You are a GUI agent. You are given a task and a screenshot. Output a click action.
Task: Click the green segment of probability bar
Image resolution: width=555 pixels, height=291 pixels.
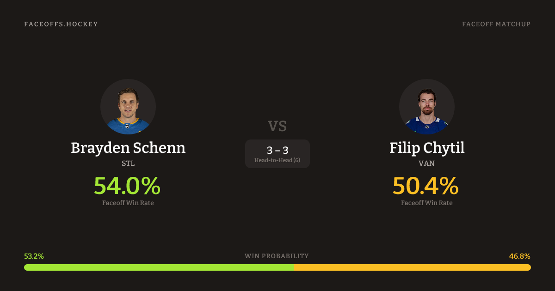(x=159, y=267)
